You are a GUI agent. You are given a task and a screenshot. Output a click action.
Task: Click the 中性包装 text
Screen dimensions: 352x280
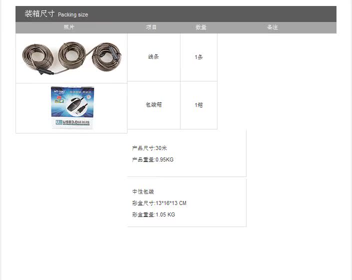click(143, 191)
